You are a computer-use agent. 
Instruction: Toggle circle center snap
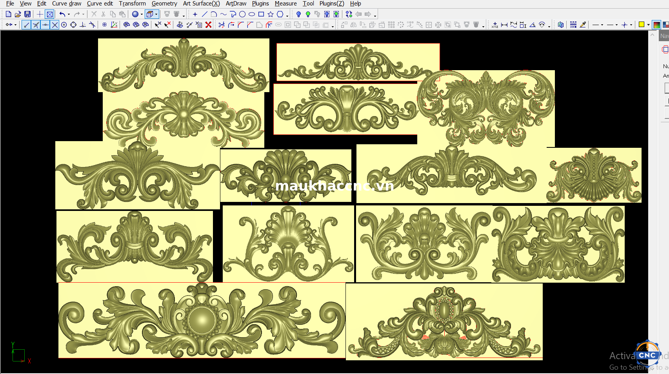(x=64, y=25)
